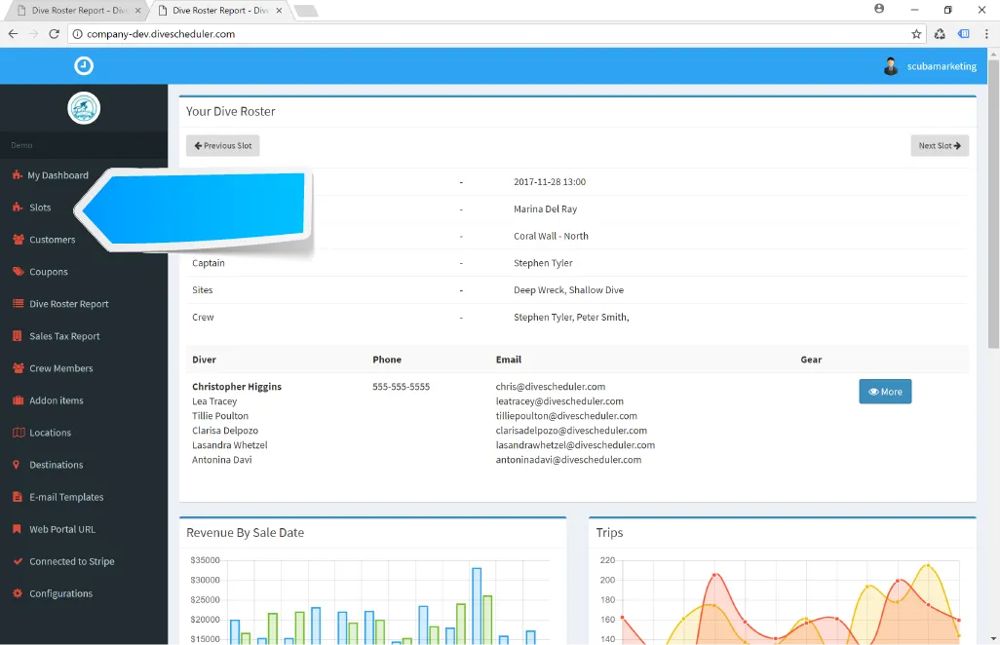Focus the address bar URL field
The image size is (1000, 645).
pyautogui.click(x=497, y=34)
